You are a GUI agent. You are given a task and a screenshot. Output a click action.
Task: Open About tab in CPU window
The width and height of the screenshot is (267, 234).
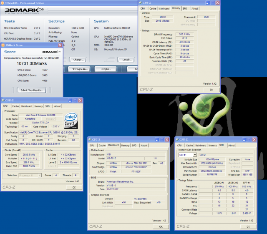click(58, 106)
